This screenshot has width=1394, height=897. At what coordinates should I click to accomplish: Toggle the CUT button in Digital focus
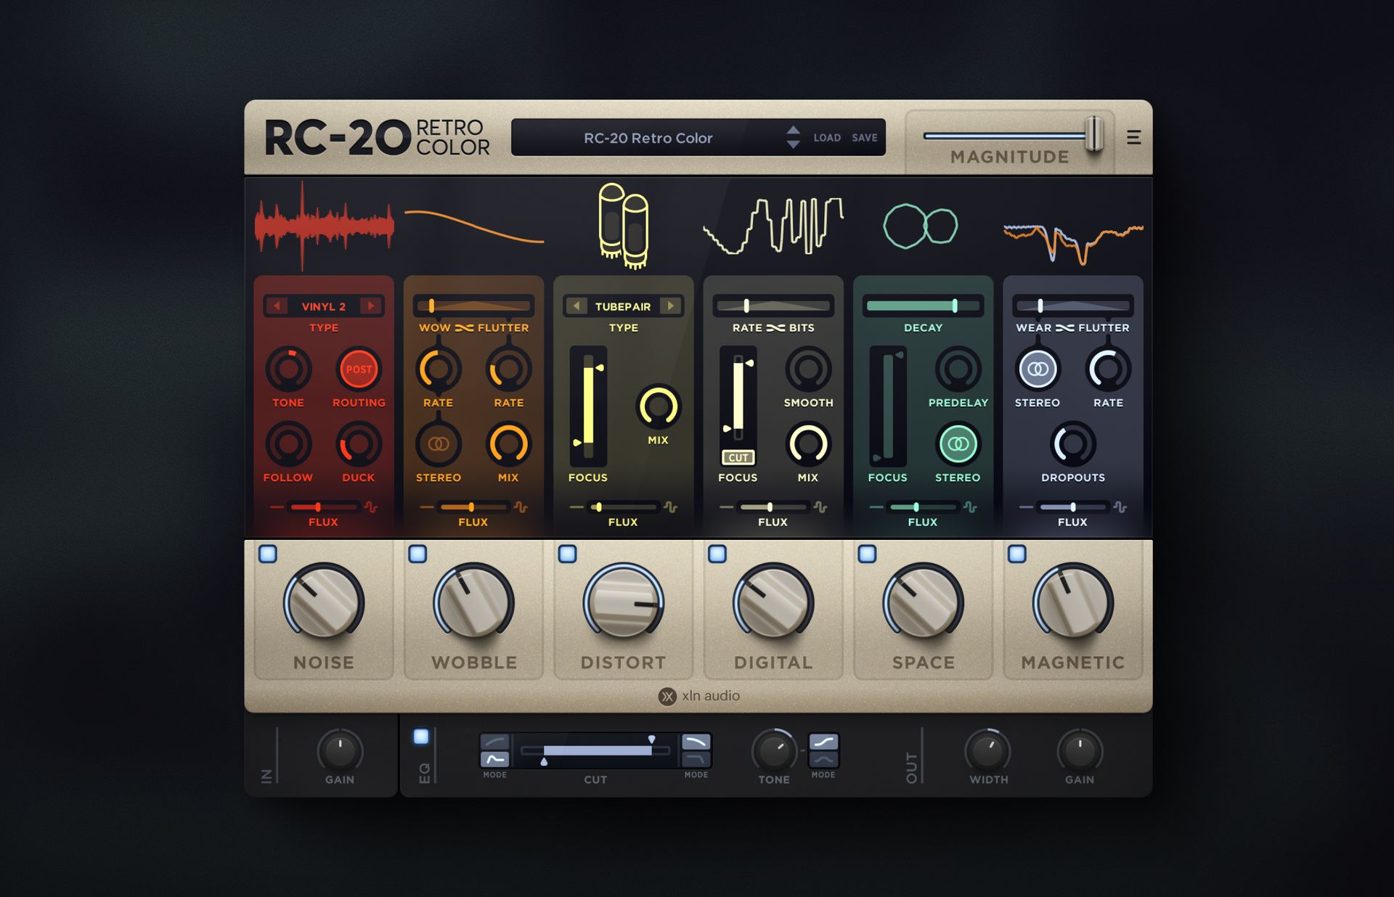[x=738, y=457]
